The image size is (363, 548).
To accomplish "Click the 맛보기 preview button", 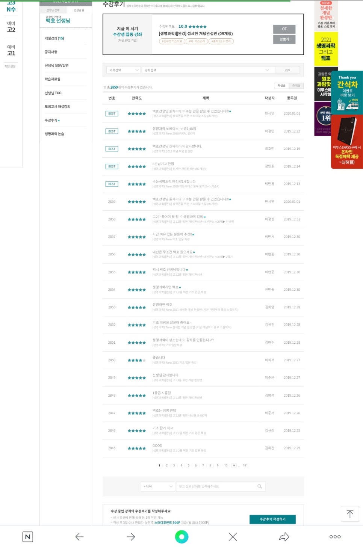I will click(x=284, y=39).
